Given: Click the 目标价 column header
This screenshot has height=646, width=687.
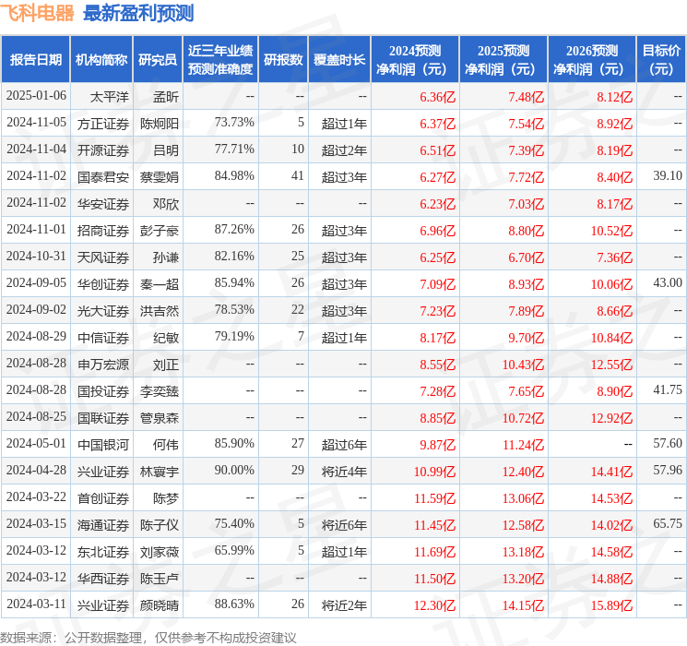Looking at the screenshot, I should pos(661,60).
